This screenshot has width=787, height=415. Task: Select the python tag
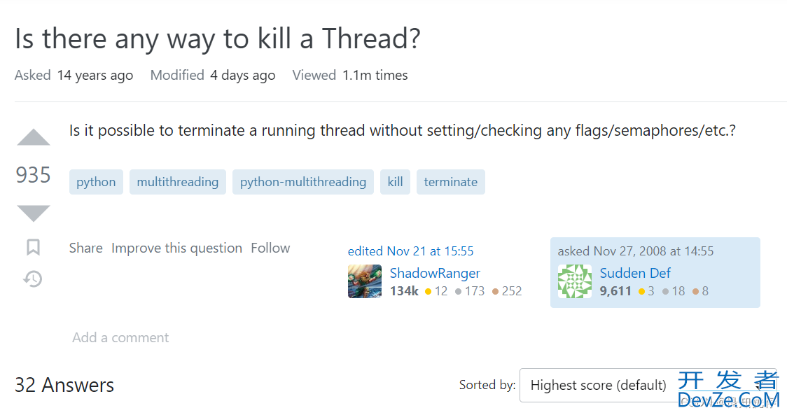96,182
